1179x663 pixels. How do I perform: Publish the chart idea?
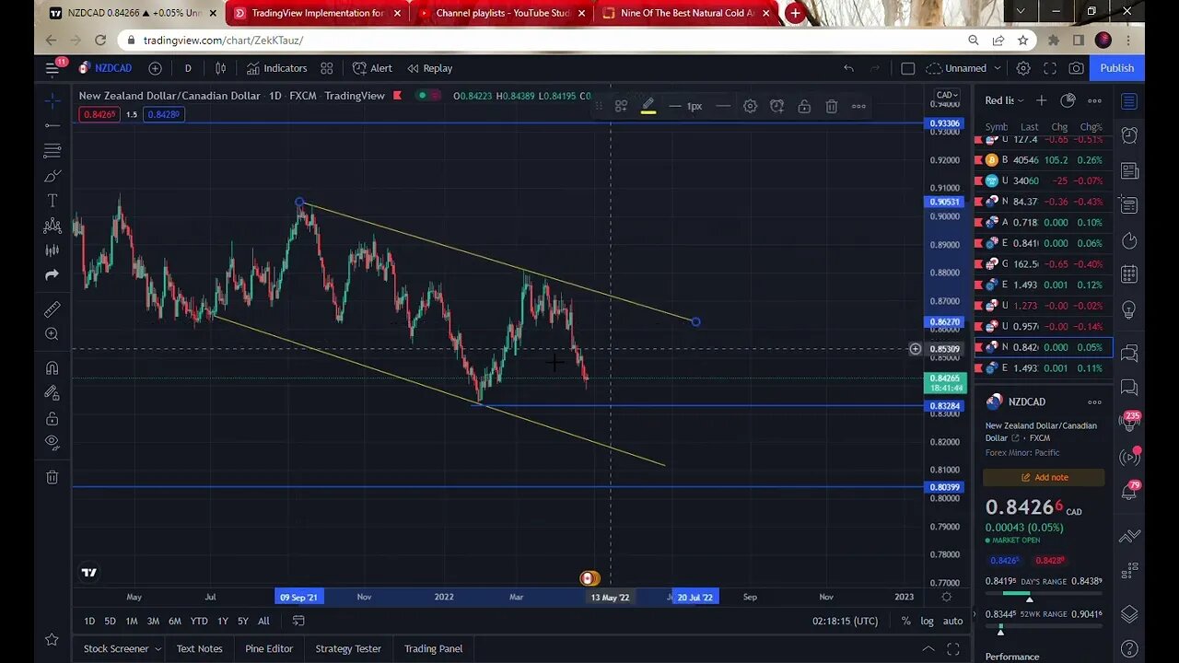1116,68
